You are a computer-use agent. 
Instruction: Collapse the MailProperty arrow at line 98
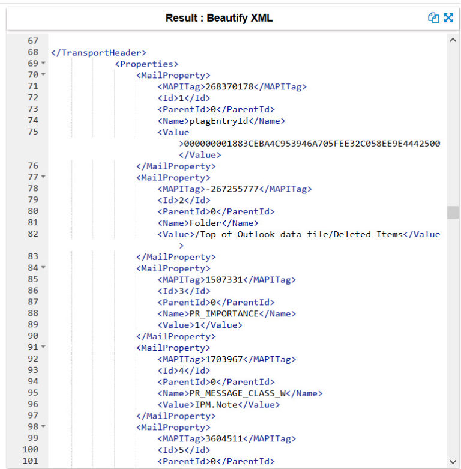[x=43, y=426]
